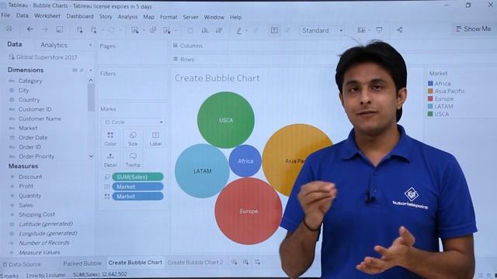
Task: Select the Customer Name dimension field
Action: pyautogui.click(x=40, y=119)
